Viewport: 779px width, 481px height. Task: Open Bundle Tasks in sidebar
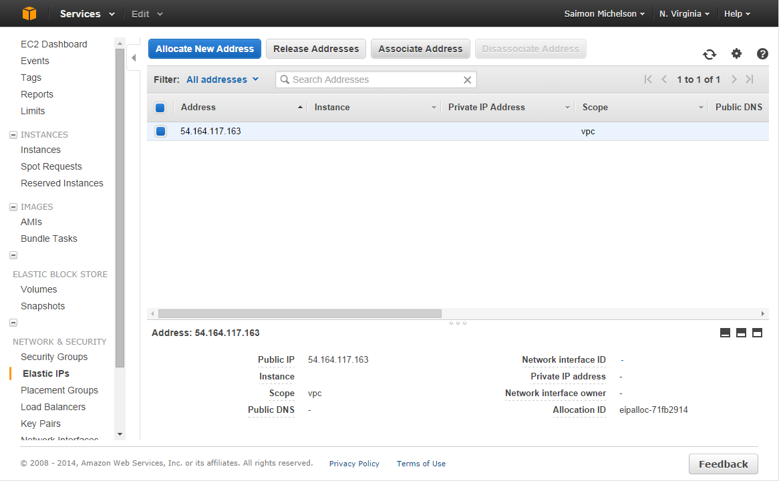tap(49, 239)
